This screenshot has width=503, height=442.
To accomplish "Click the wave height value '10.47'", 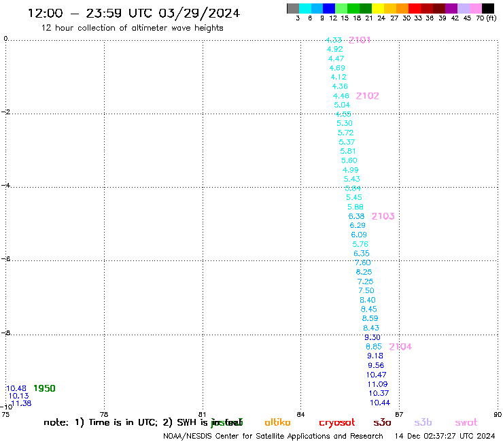I will (377, 375).
